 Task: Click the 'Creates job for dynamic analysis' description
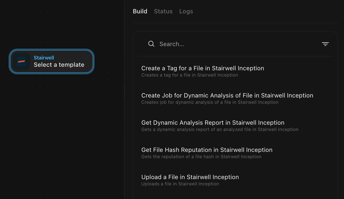point(210,102)
